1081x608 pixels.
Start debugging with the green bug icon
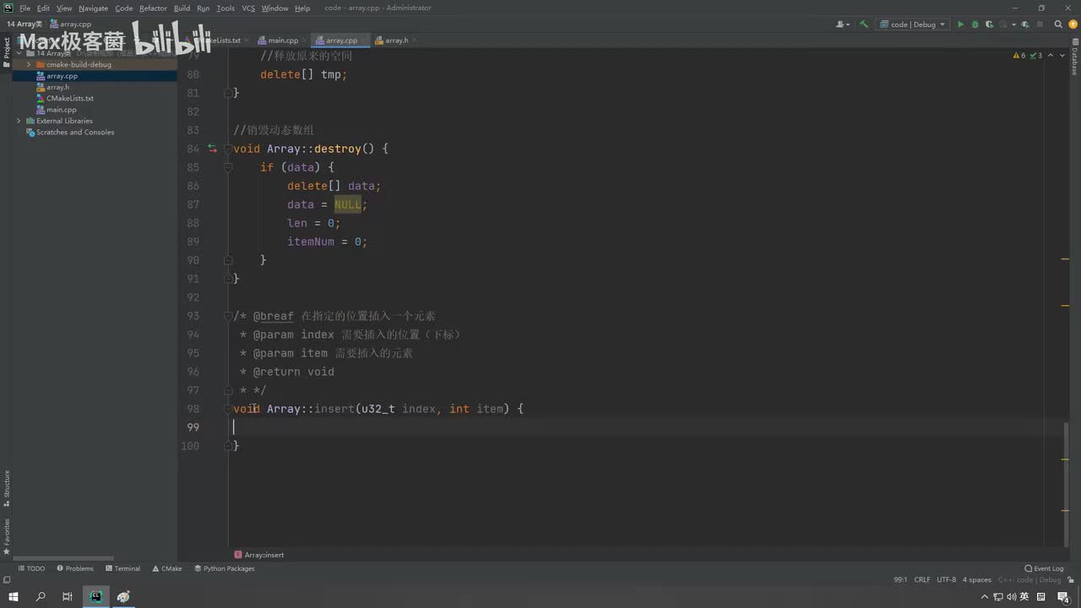(975, 24)
